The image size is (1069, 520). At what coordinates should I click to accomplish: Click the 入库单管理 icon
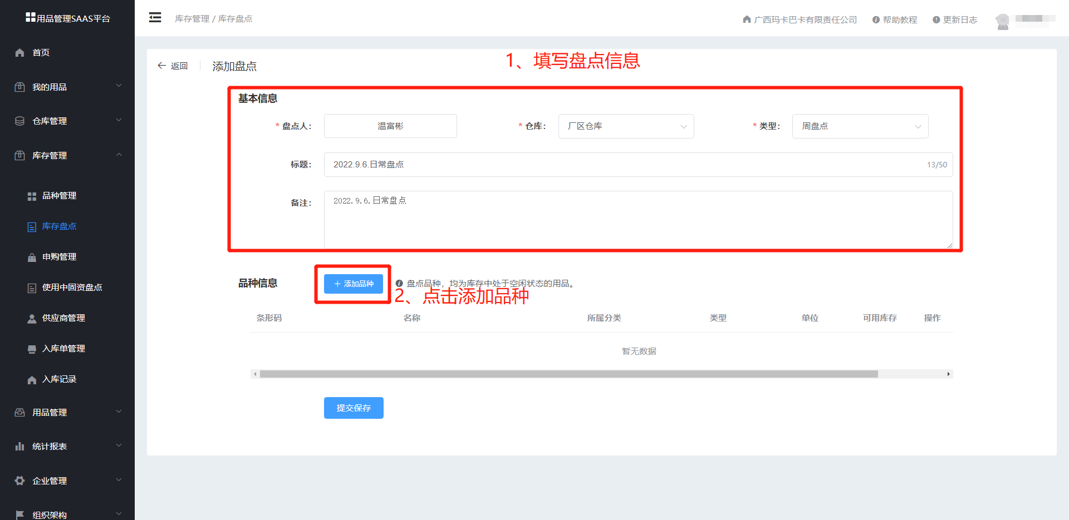(32, 349)
